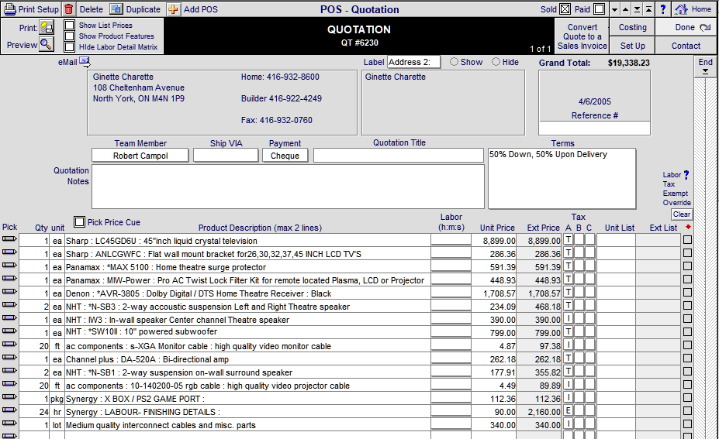Click Labor field for Denon AVR-3805 row
Image resolution: width=719 pixels, height=439 pixels.
click(451, 293)
